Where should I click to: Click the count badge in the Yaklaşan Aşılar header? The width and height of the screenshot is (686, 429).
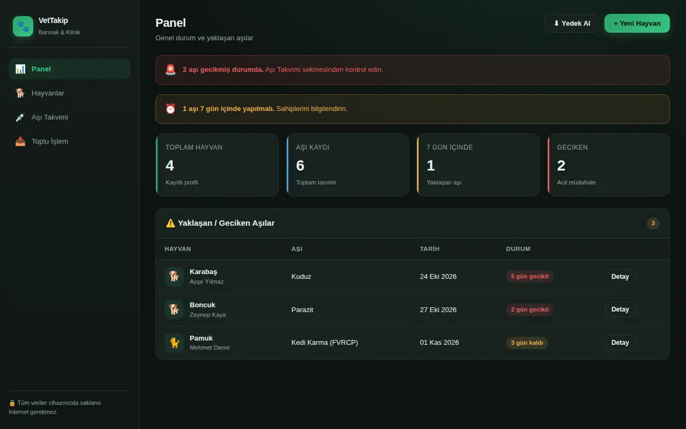pos(653,223)
